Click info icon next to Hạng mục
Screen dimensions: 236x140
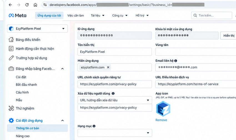(94, 126)
